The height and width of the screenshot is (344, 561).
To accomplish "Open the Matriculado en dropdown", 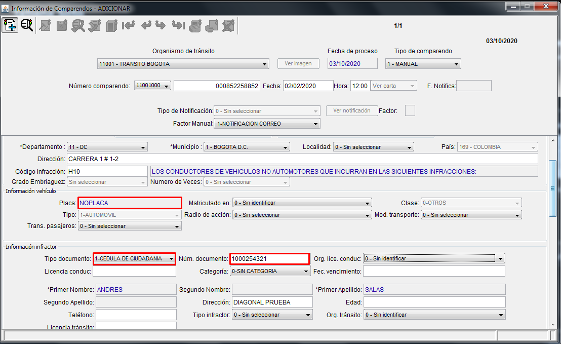I will [367, 203].
